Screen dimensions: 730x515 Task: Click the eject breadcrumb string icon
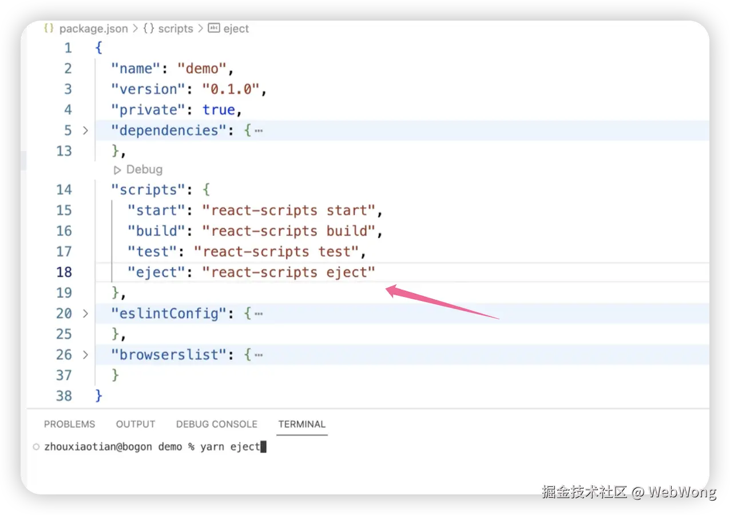[214, 29]
